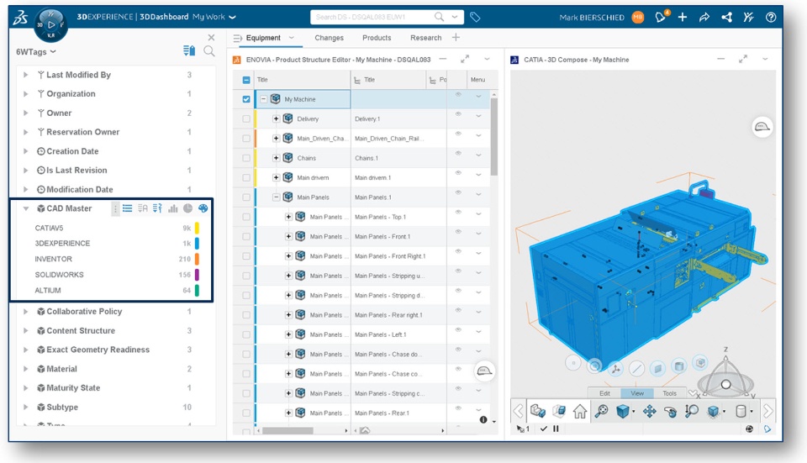
Task: Open the 3DEXPERIENCE compass
Action: [50, 24]
